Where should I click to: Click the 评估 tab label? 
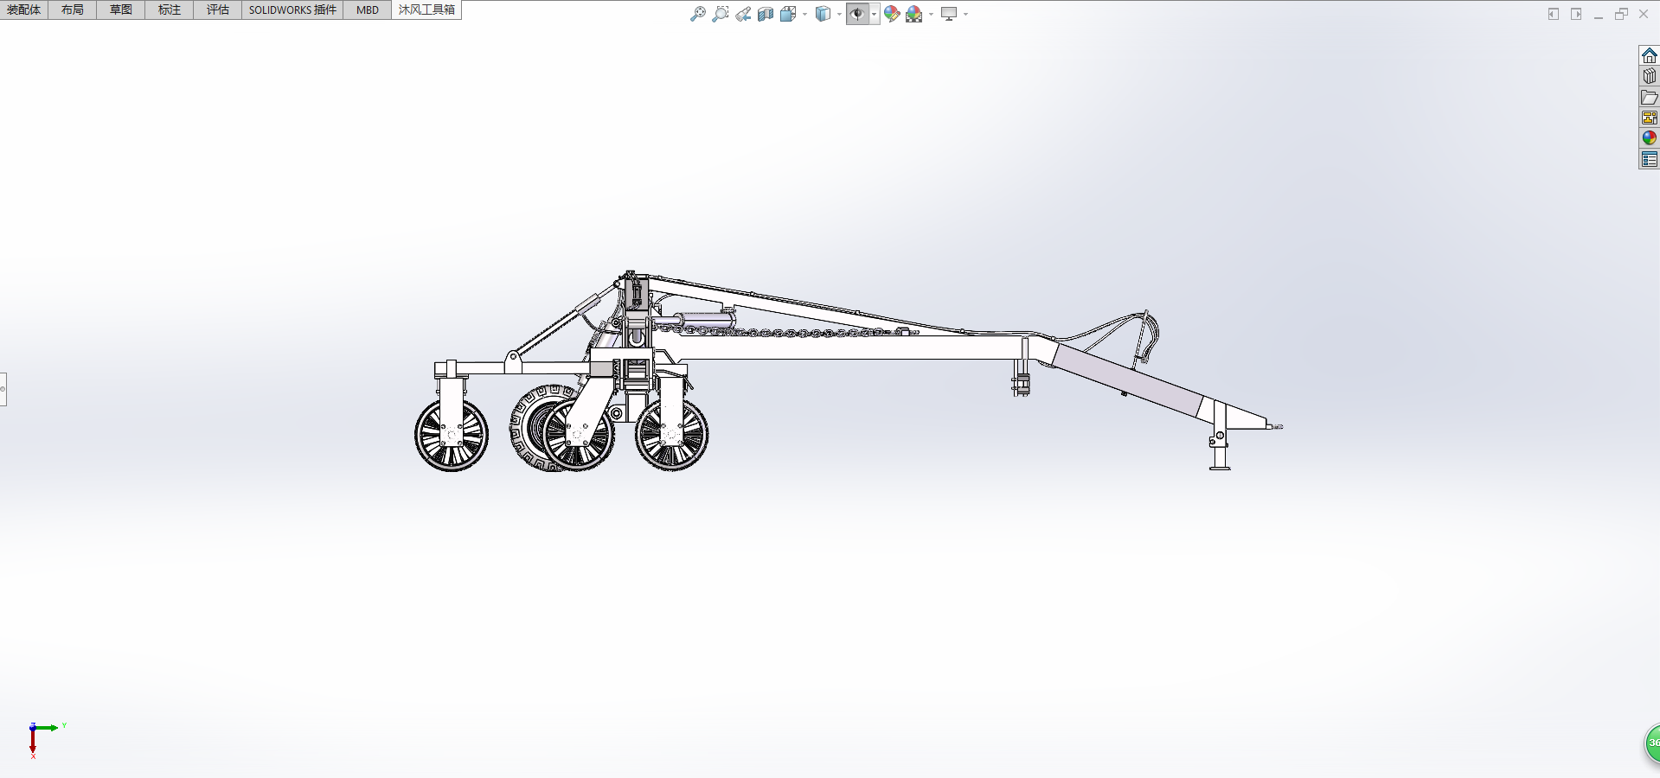pyautogui.click(x=218, y=10)
